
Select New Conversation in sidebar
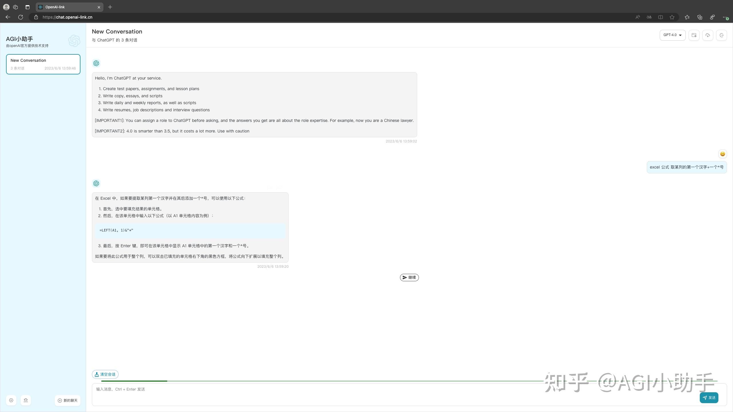point(43,64)
